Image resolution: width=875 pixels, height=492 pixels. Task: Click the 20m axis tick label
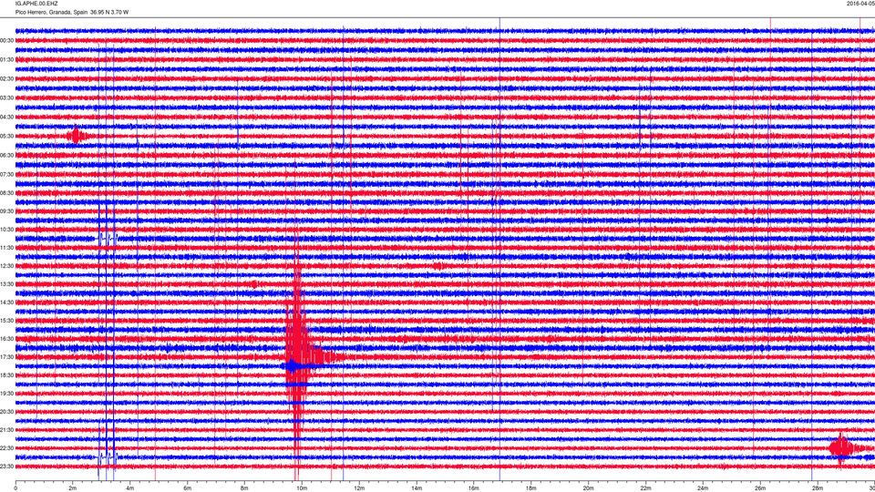click(x=588, y=488)
